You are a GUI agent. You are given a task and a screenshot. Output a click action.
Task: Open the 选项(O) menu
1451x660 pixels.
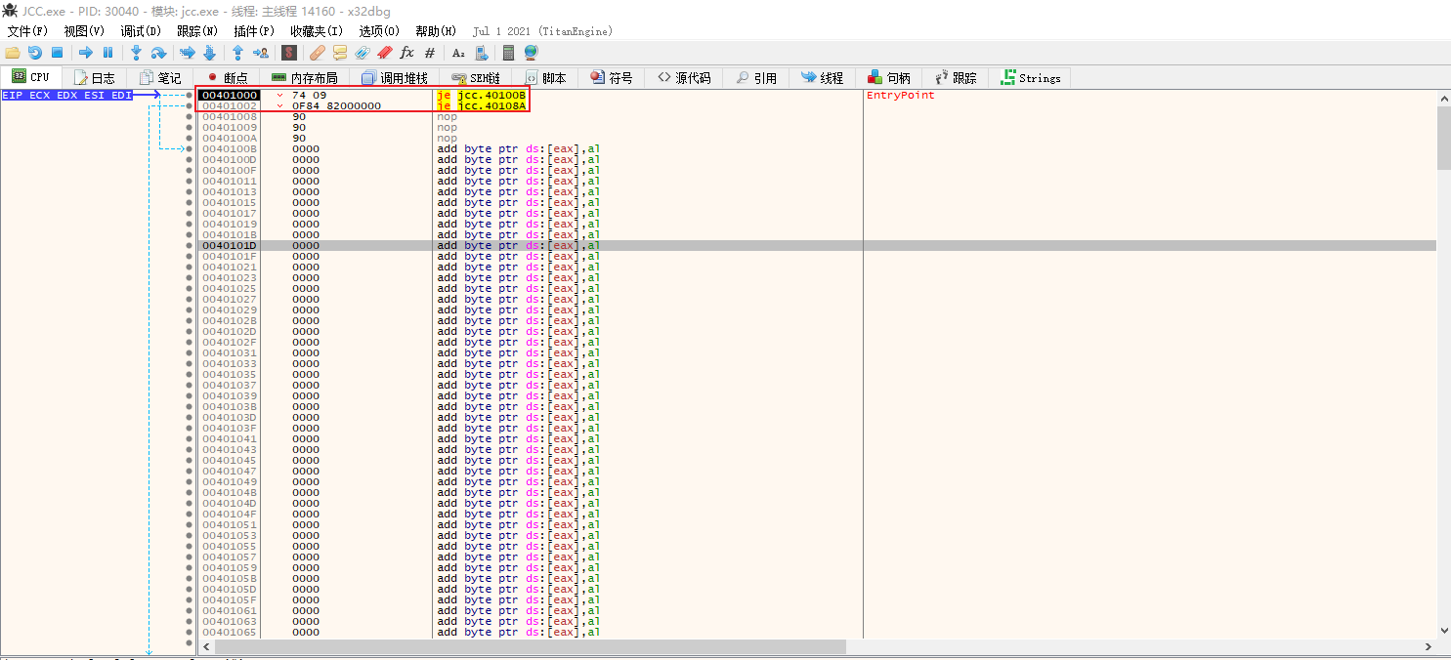tap(379, 31)
